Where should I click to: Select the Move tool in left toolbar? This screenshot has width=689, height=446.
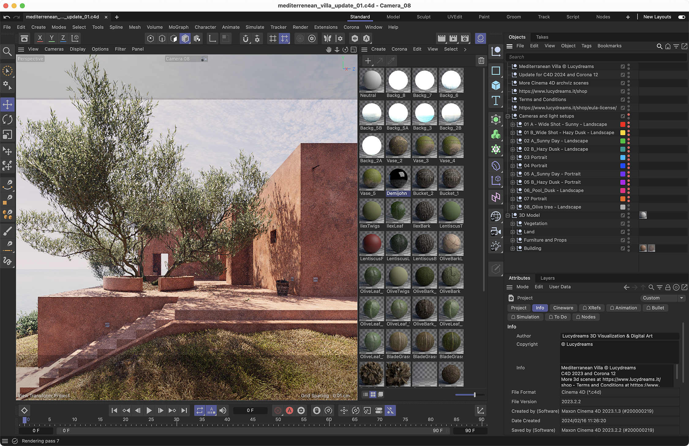tap(7, 104)
